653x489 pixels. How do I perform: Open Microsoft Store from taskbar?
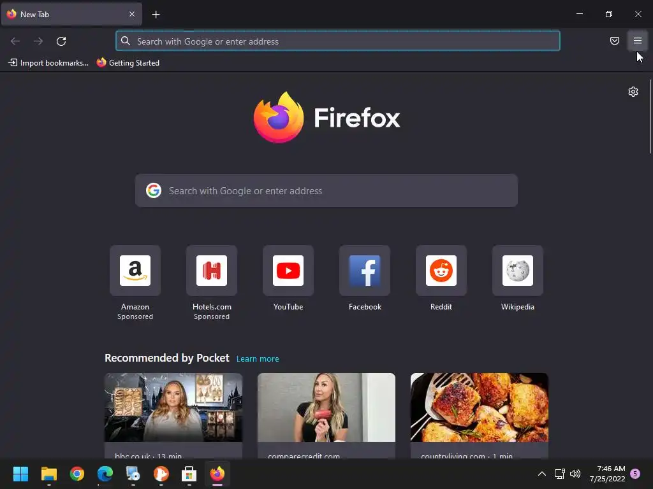tap(189, 474)
